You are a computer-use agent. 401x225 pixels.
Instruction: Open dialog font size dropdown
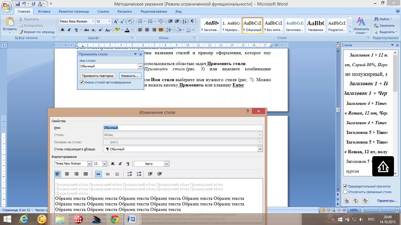(104, 164)
